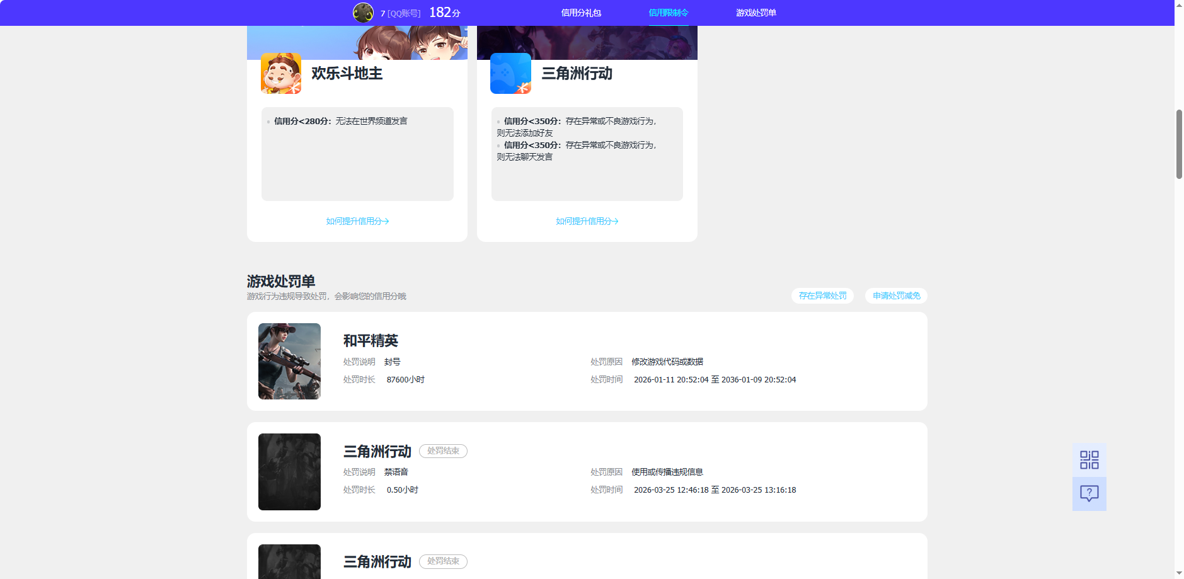Click the 处罚结束 tag beside 禁语音 penalty
This screenshot has width=1184, height=579.
point(443,451)
